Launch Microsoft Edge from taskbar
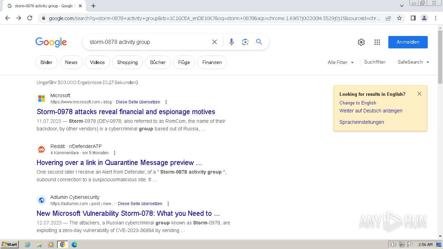The height and width of the screenshot is (249, 443). (74, 245)
